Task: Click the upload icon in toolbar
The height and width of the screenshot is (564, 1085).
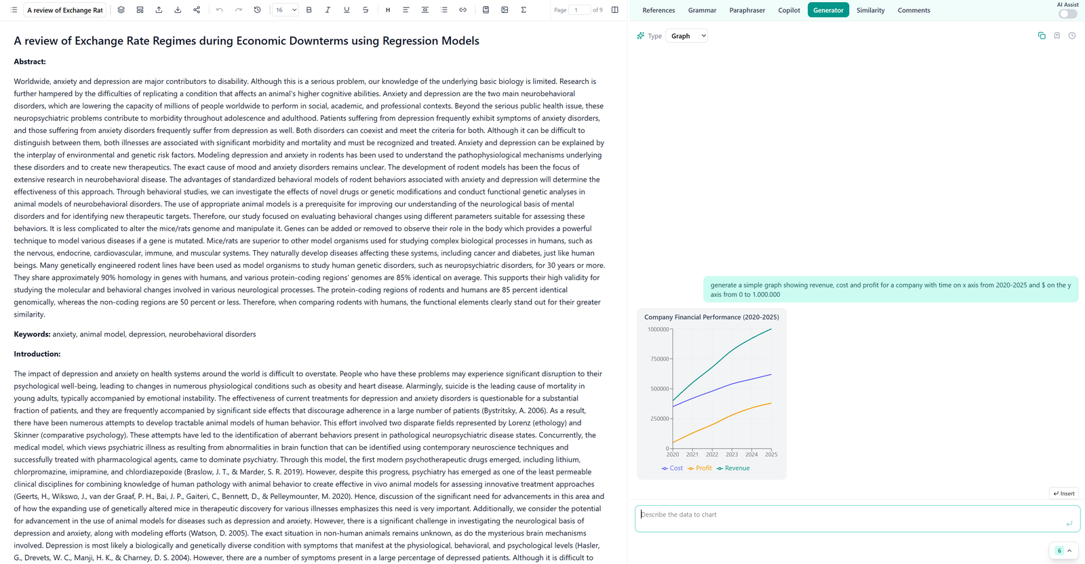Action: tap(159, 10)
